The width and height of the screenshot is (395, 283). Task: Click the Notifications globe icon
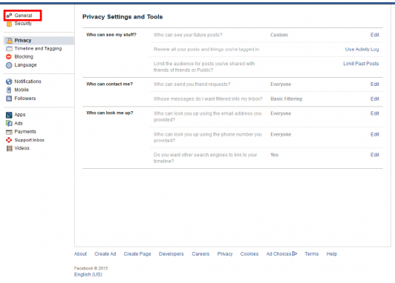point(9,81)
